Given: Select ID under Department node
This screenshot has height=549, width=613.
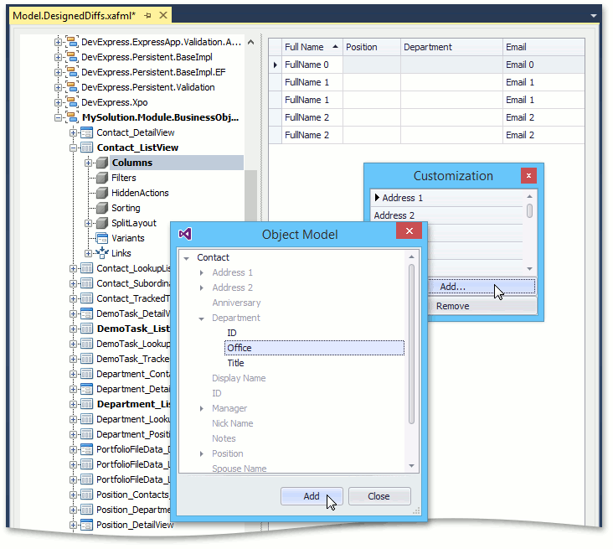Looking at the screenshot, I should [x=232, y=333].
